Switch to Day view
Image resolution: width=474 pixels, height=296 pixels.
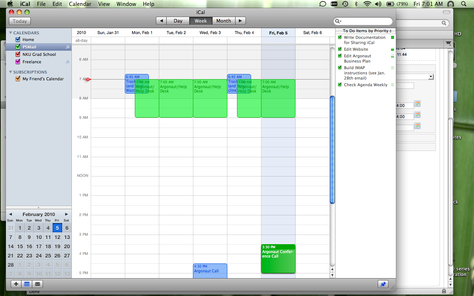coord(178,21)
